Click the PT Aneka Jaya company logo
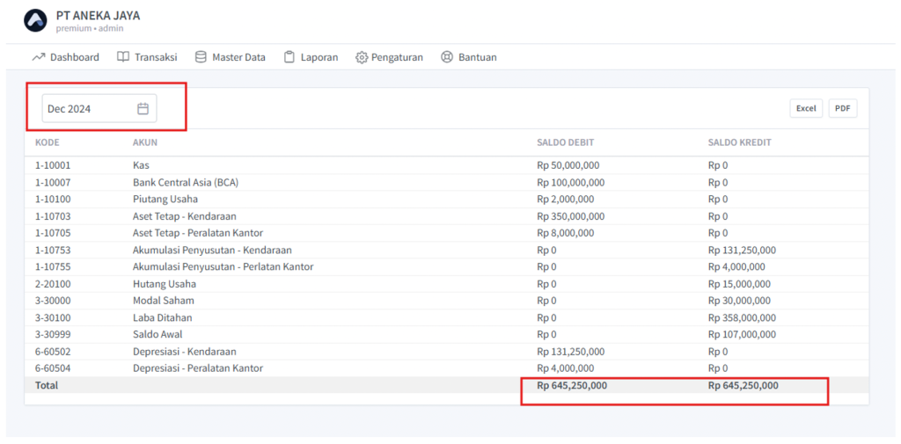The width and height of the screenshot is (901, 444). (35, 20)
